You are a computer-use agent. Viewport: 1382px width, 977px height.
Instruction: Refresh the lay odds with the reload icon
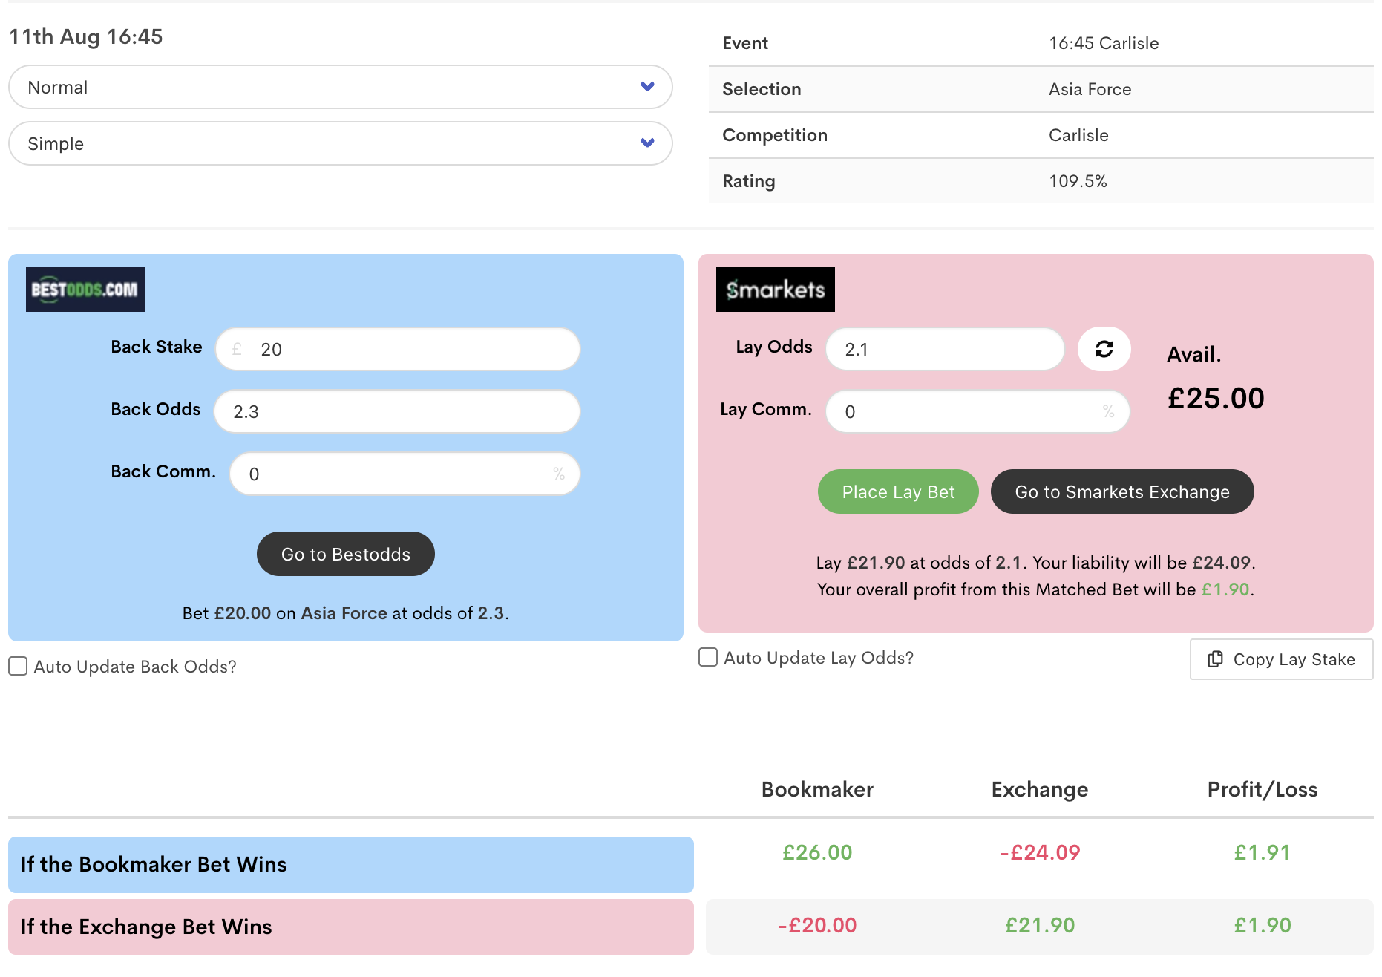click(1104, 349)
